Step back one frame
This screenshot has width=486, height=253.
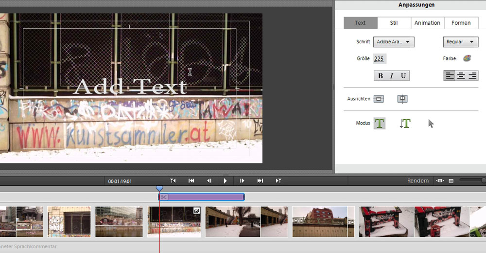(209, 181)
